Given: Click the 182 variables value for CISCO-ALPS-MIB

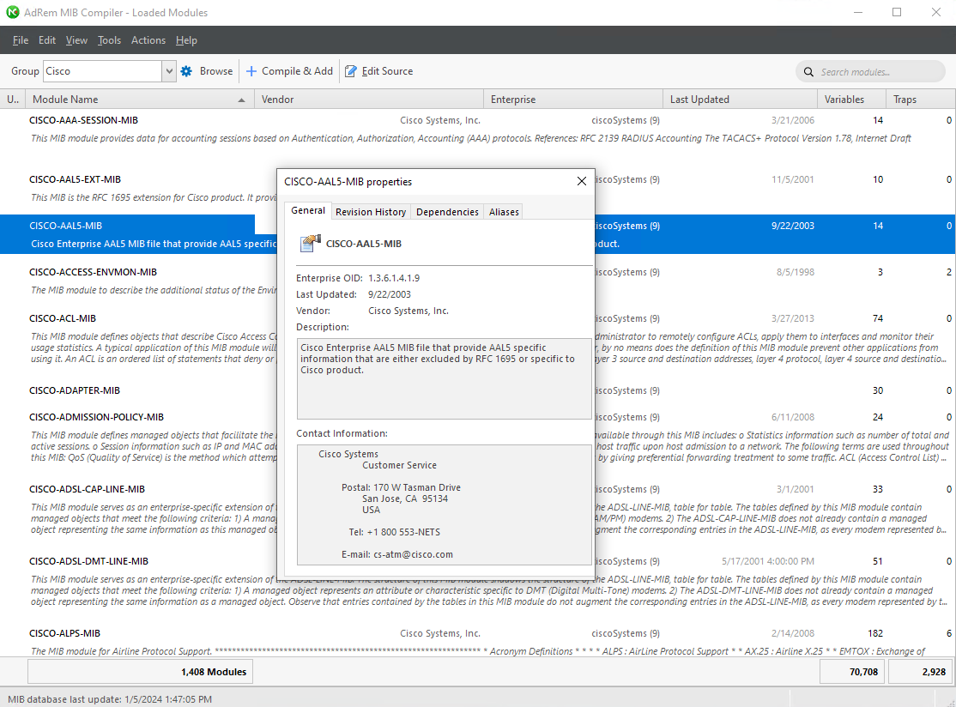Looking at the screenshot, I should (875, 633).
